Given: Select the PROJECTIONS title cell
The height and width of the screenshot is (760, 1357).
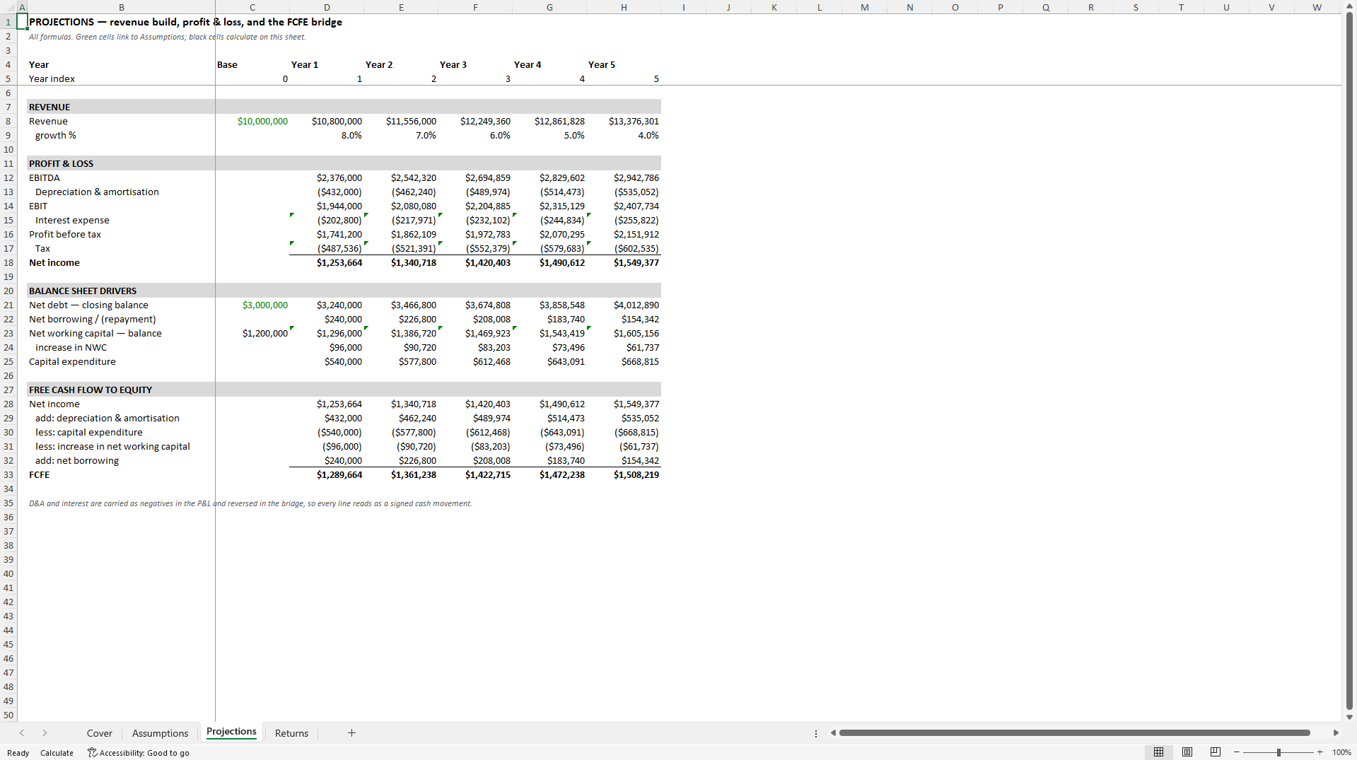Looking at the screenshot, I should point(122,22).
